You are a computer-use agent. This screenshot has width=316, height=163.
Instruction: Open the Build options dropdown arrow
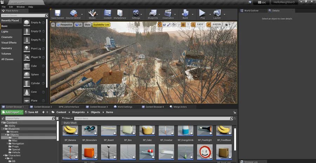(x=193, y=14)
